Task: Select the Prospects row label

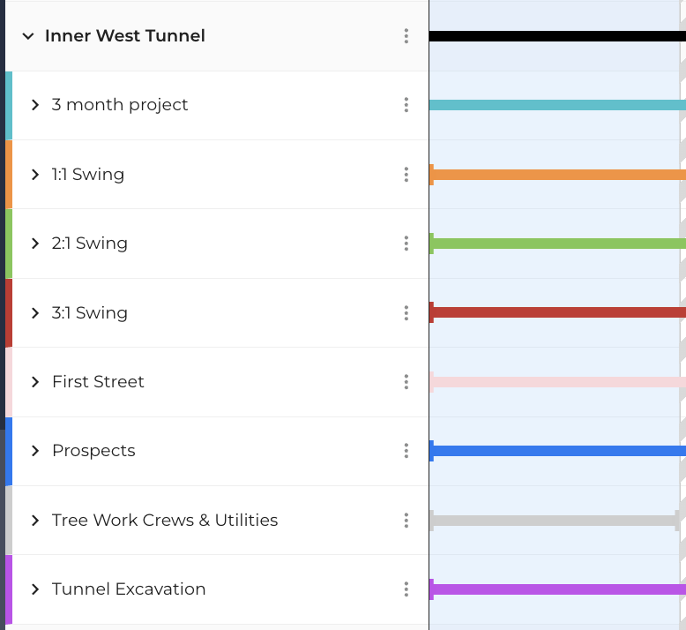Action: (x=93, y=451)
